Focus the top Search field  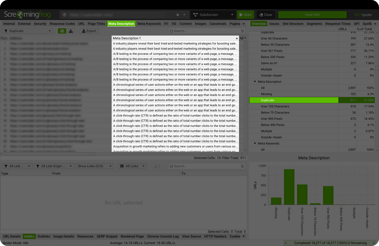207,31
